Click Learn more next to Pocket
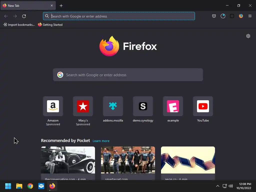The height and width of the screenshot is (192, 256). [101, 141]
